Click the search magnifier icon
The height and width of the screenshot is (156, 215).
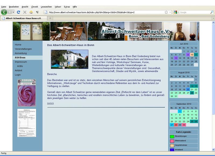click(212, 12)
